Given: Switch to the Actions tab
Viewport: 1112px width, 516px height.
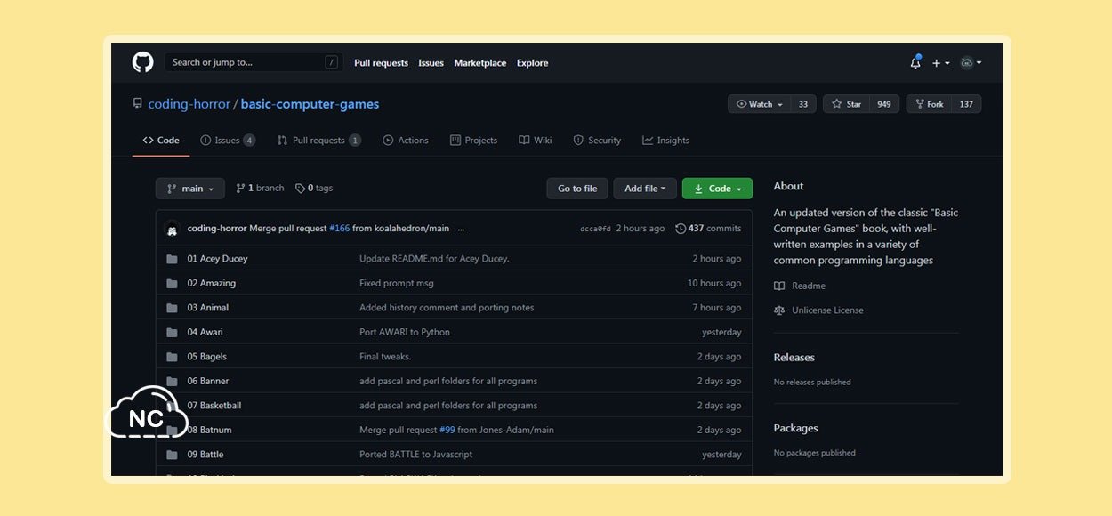Looking at the screenshot, I should (406, 141).
